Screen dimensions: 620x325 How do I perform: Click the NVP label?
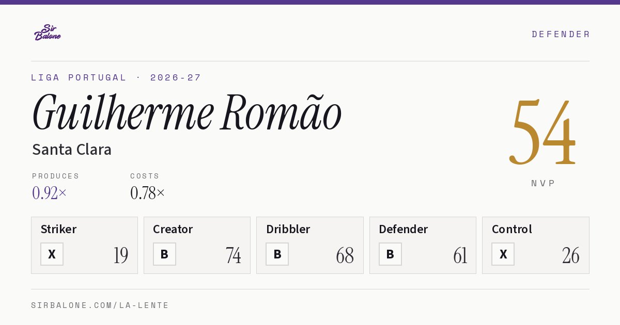(x=543, y=183)
